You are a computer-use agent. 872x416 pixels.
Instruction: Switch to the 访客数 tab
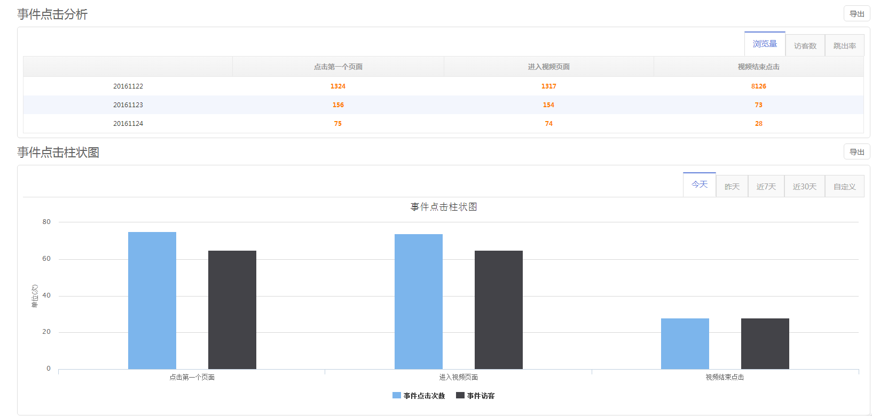pos(805,46)
